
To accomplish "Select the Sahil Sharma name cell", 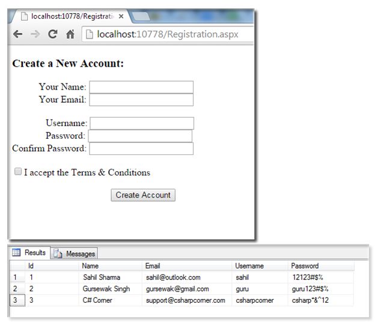I will 110,278.
